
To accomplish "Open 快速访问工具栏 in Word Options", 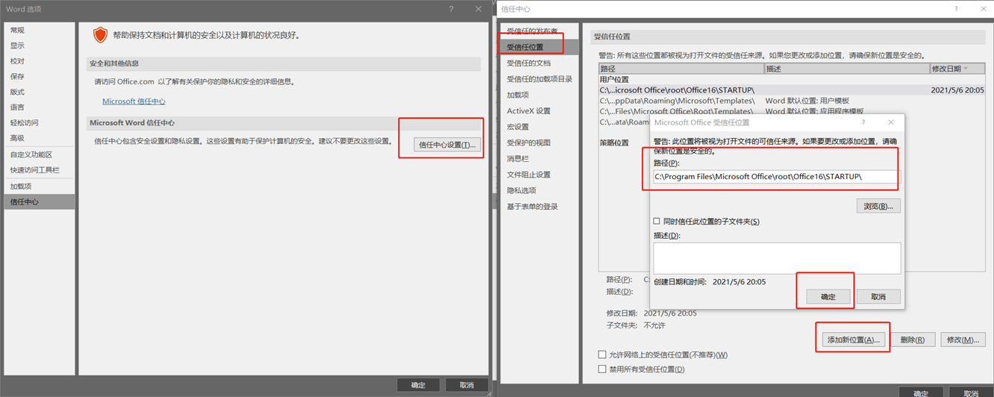I will click(x=40, y=170).
